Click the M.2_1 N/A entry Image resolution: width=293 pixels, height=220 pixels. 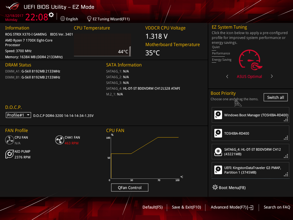[114, 94]
